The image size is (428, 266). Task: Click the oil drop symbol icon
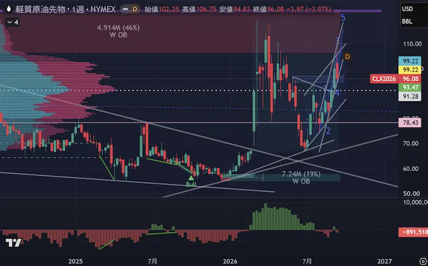(x=9, y=9)
